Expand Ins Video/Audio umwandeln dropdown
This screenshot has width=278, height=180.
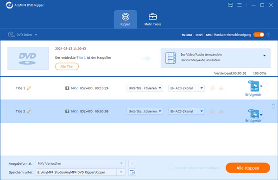point(265,56)
